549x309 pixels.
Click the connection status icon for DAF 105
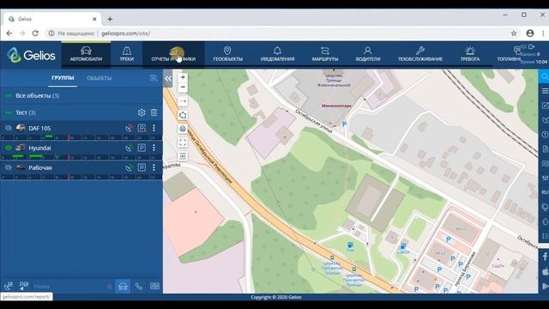pyautogui.click(x=130, y=128)
